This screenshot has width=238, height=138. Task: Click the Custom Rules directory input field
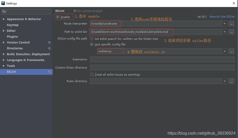pos(162,67)
